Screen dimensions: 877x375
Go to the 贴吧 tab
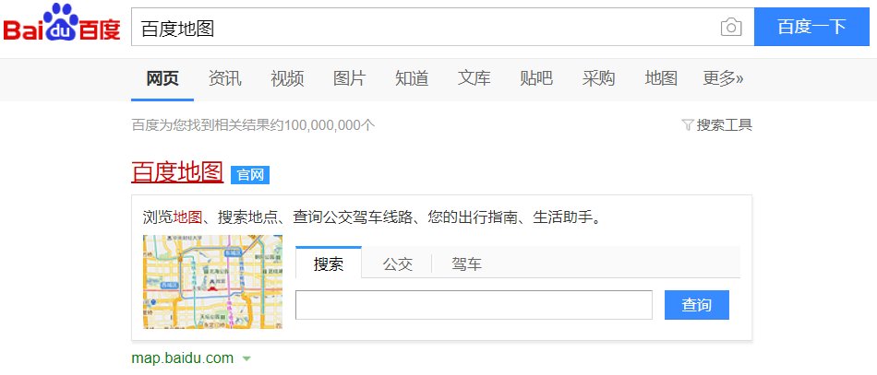535,78
